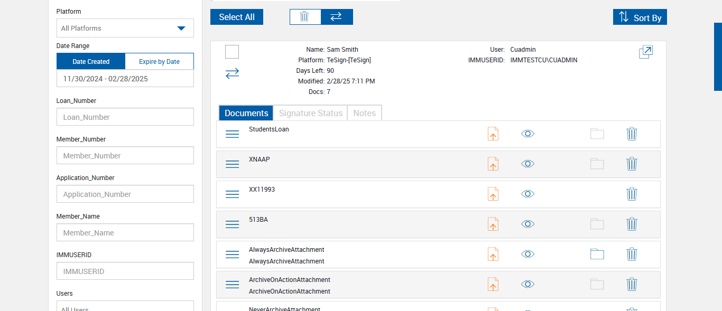Screen dimensions: 722x311
Task: Click the reorder handle for XX11993
Action: tap(233, 194)
